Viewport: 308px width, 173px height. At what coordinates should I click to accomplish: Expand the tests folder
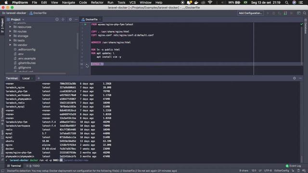coord(10,40)
